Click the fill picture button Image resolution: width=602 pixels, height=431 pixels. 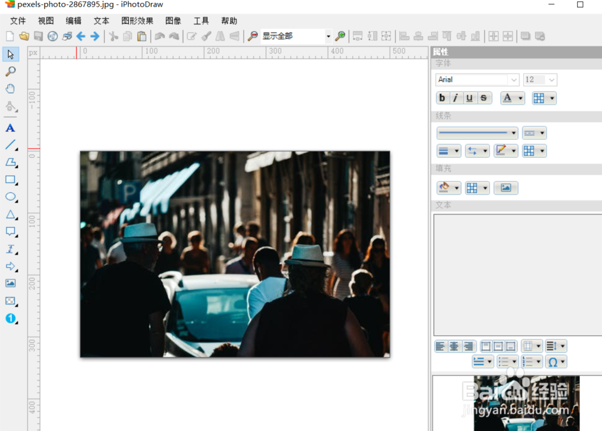(506, 188)
